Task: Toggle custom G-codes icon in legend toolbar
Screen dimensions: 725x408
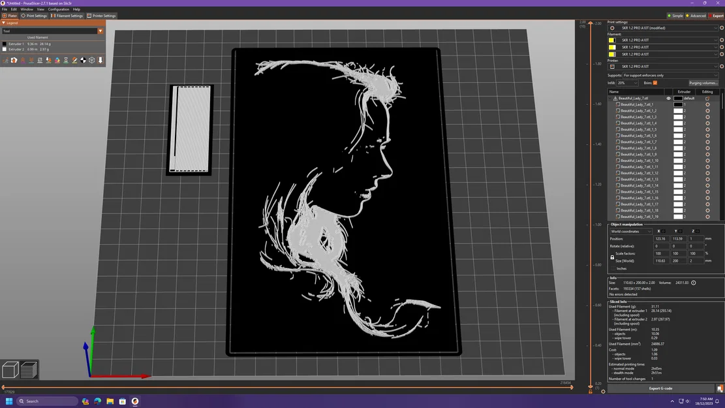Action: (x=74, y=60)
